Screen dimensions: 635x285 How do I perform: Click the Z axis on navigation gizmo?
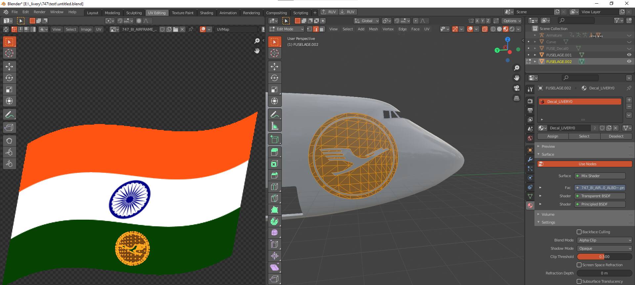point(507,39)
